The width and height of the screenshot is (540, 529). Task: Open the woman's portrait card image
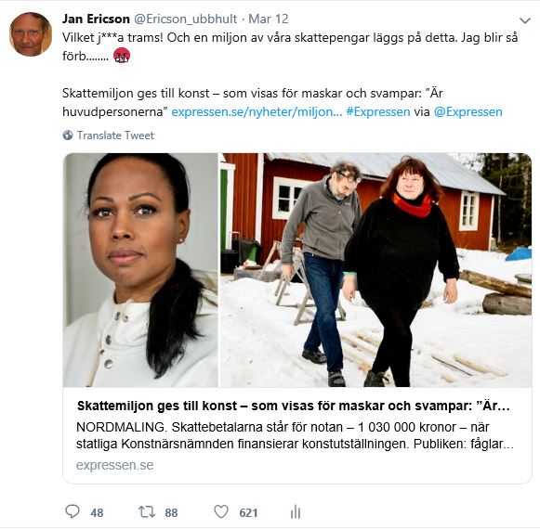pyautogui.click(x=140, y=270)
